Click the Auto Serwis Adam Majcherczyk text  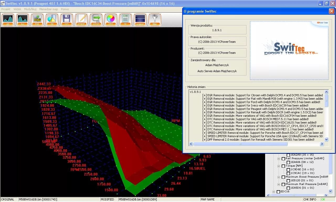(217, 71)
